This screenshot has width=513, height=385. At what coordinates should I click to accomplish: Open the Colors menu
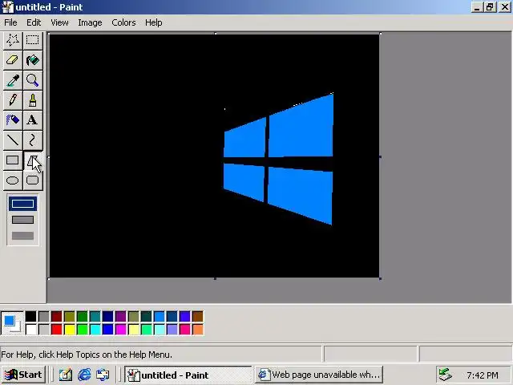click(123, 22)
